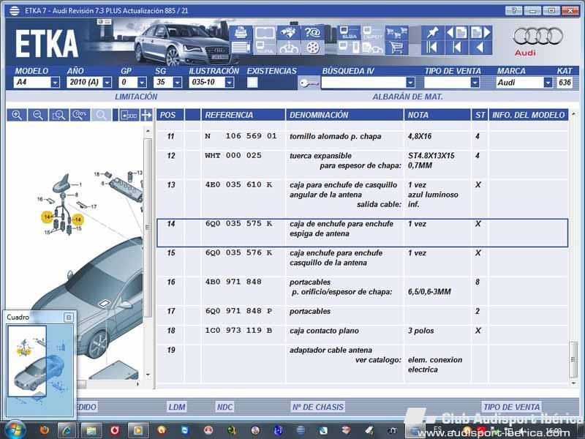Open the ELSA workshop info icon

tap(348, 33)
